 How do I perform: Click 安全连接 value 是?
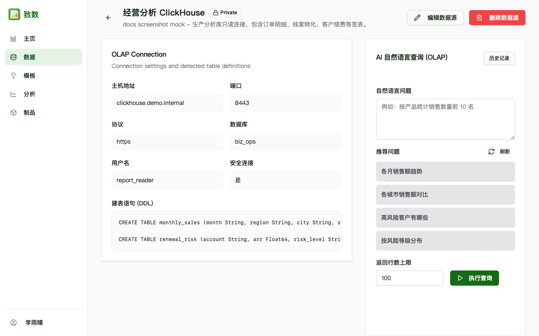coord(286,180)
